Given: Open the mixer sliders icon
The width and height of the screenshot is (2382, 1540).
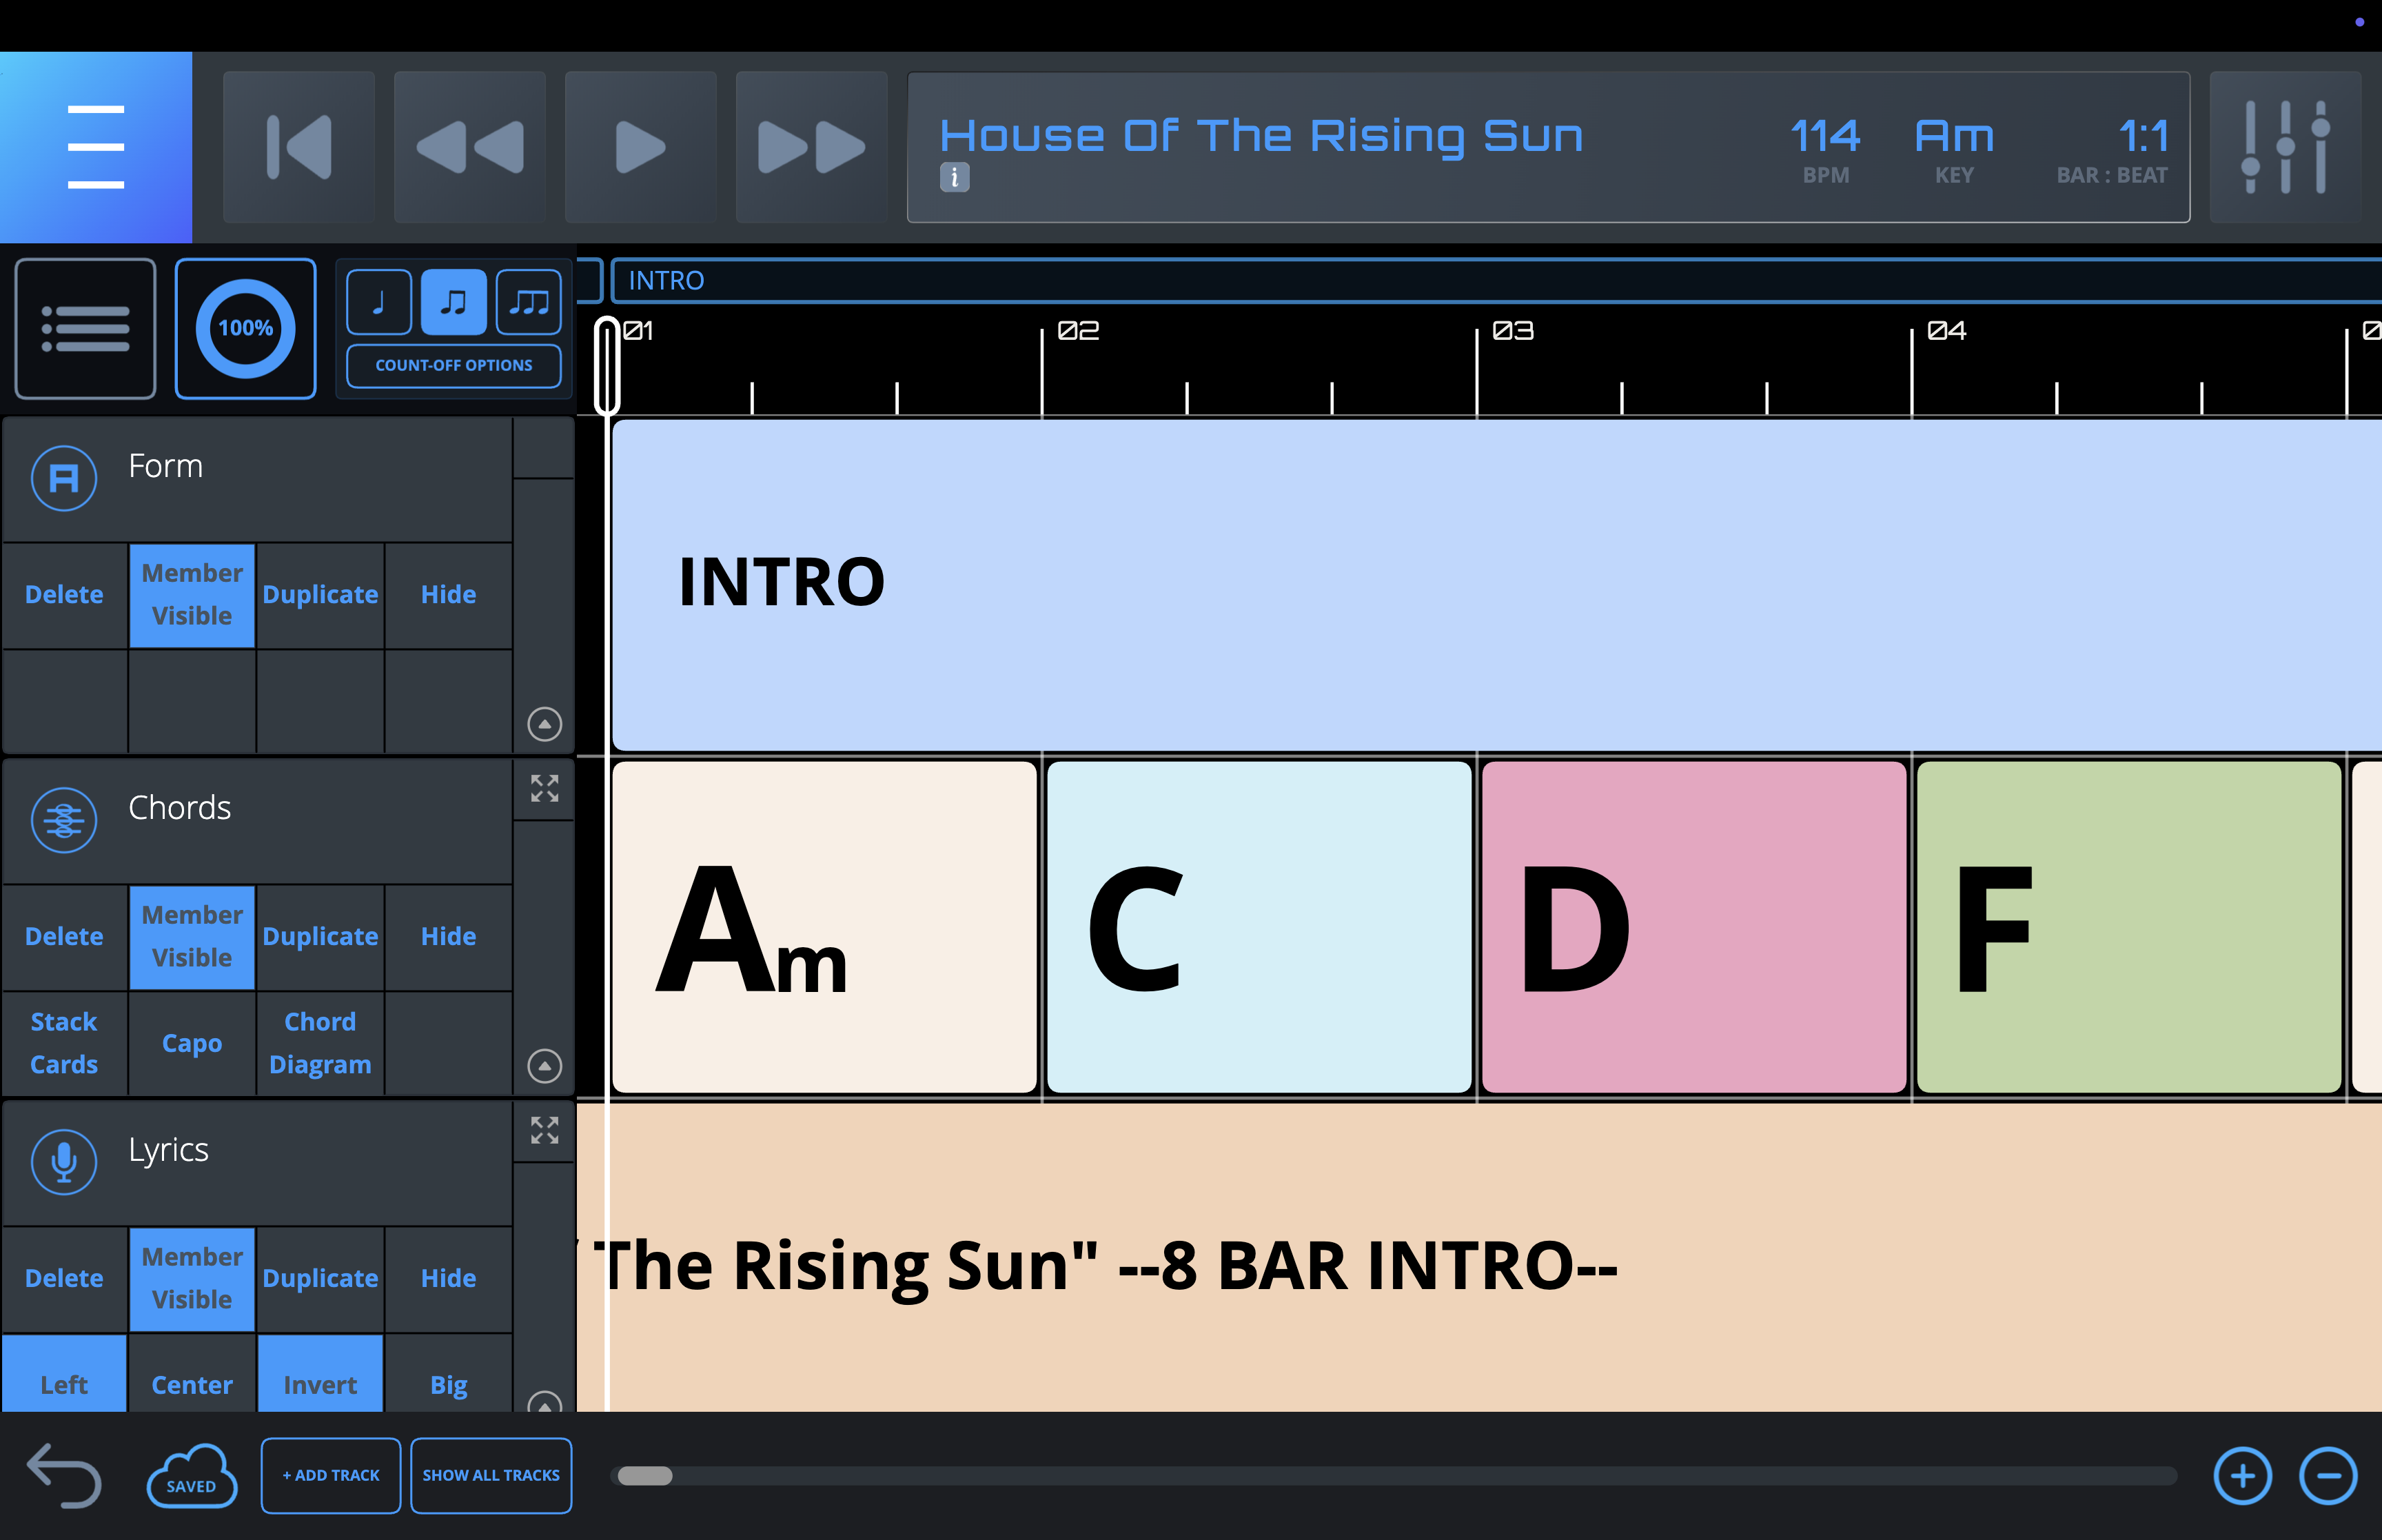Looking at the screenshot, I should click(2285, 147).
